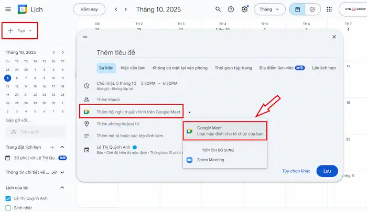Open the settings gear menu

point(244,9)
